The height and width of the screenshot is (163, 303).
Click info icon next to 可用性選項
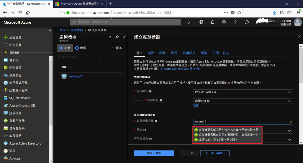tap(150, 139)
